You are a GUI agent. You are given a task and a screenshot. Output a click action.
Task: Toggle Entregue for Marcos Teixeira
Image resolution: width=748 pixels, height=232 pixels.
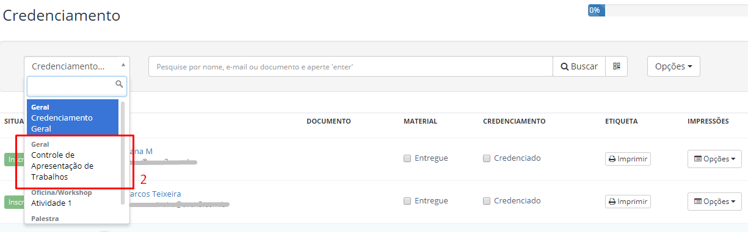[407, 201]
